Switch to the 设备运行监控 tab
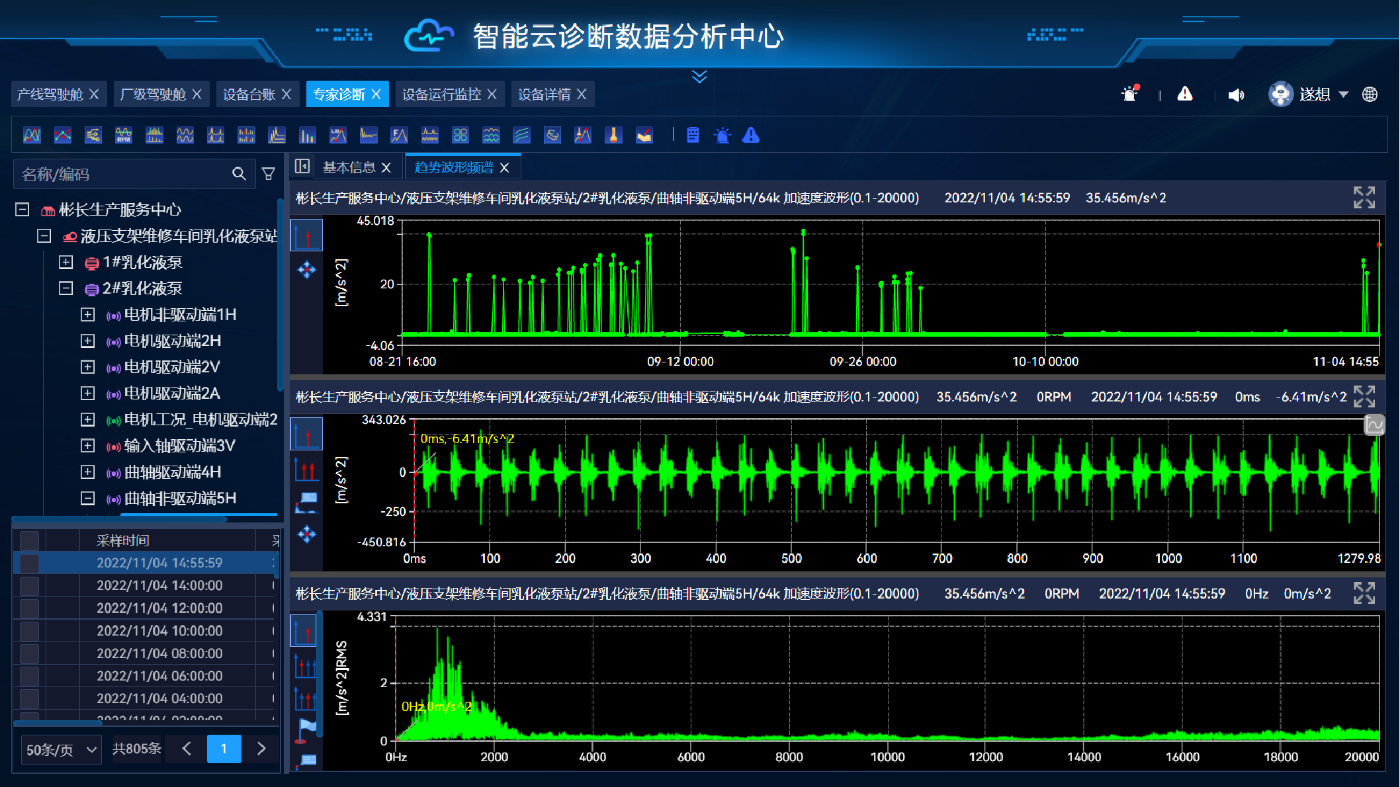This screenshot has width=1400, height=787. tap(441, 95)
